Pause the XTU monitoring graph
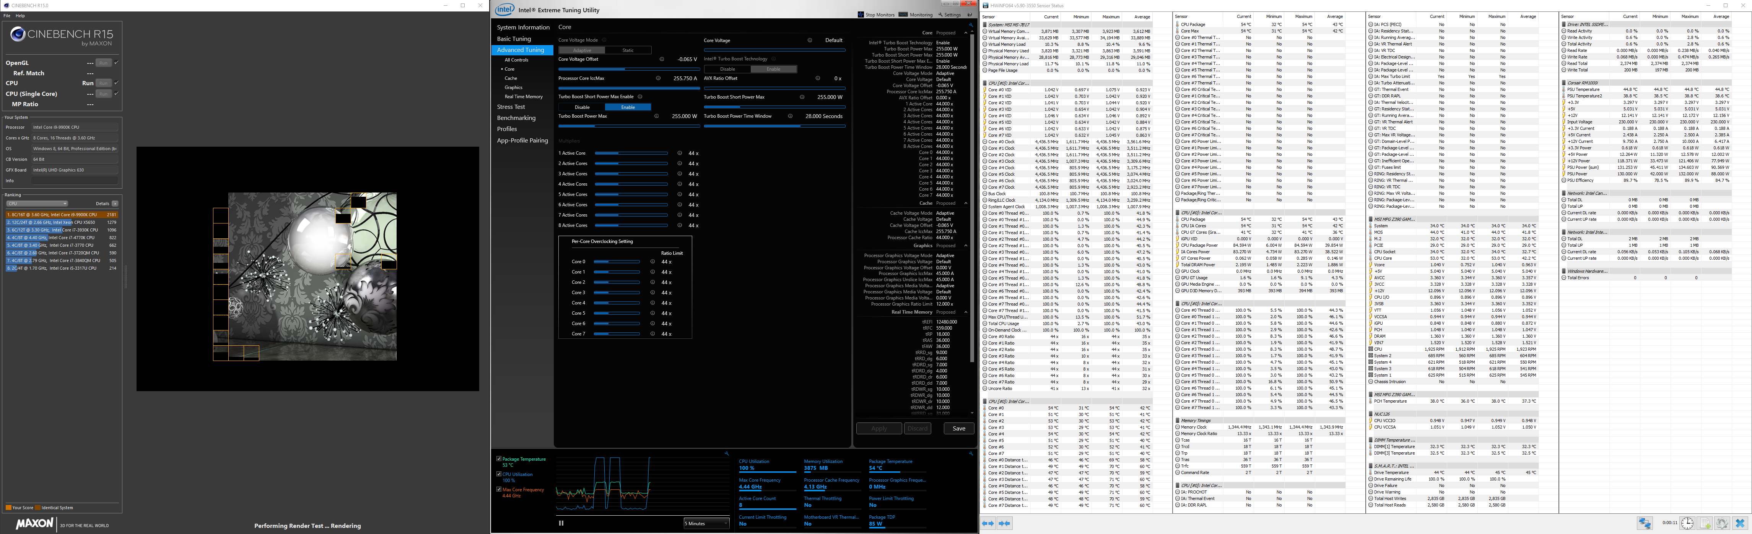The image size is (1752, 534). click(x=561, y=523)
